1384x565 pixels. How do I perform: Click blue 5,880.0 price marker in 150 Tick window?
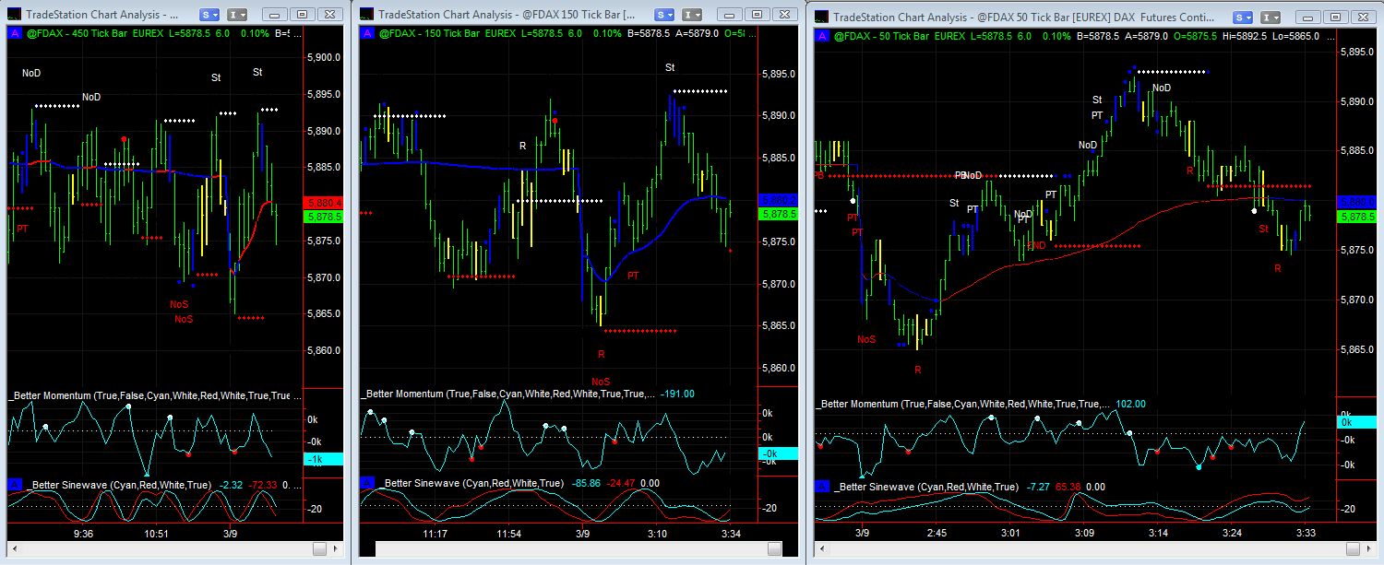tap(778, 200)
